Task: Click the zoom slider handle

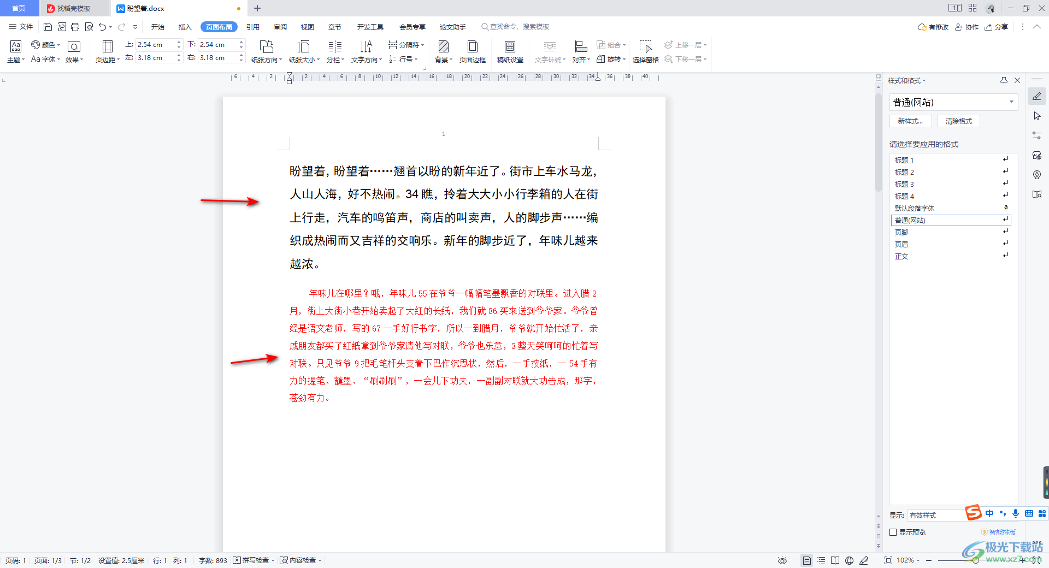Action: click(x=976, y=560)
